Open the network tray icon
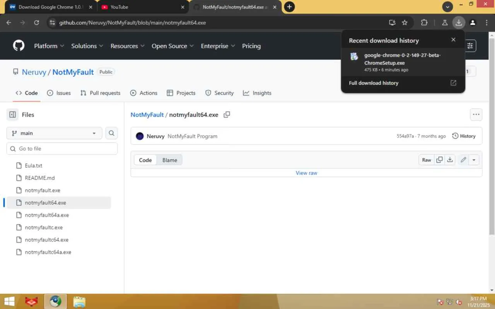Screen dimensions: 495x309 coord(450,302)
